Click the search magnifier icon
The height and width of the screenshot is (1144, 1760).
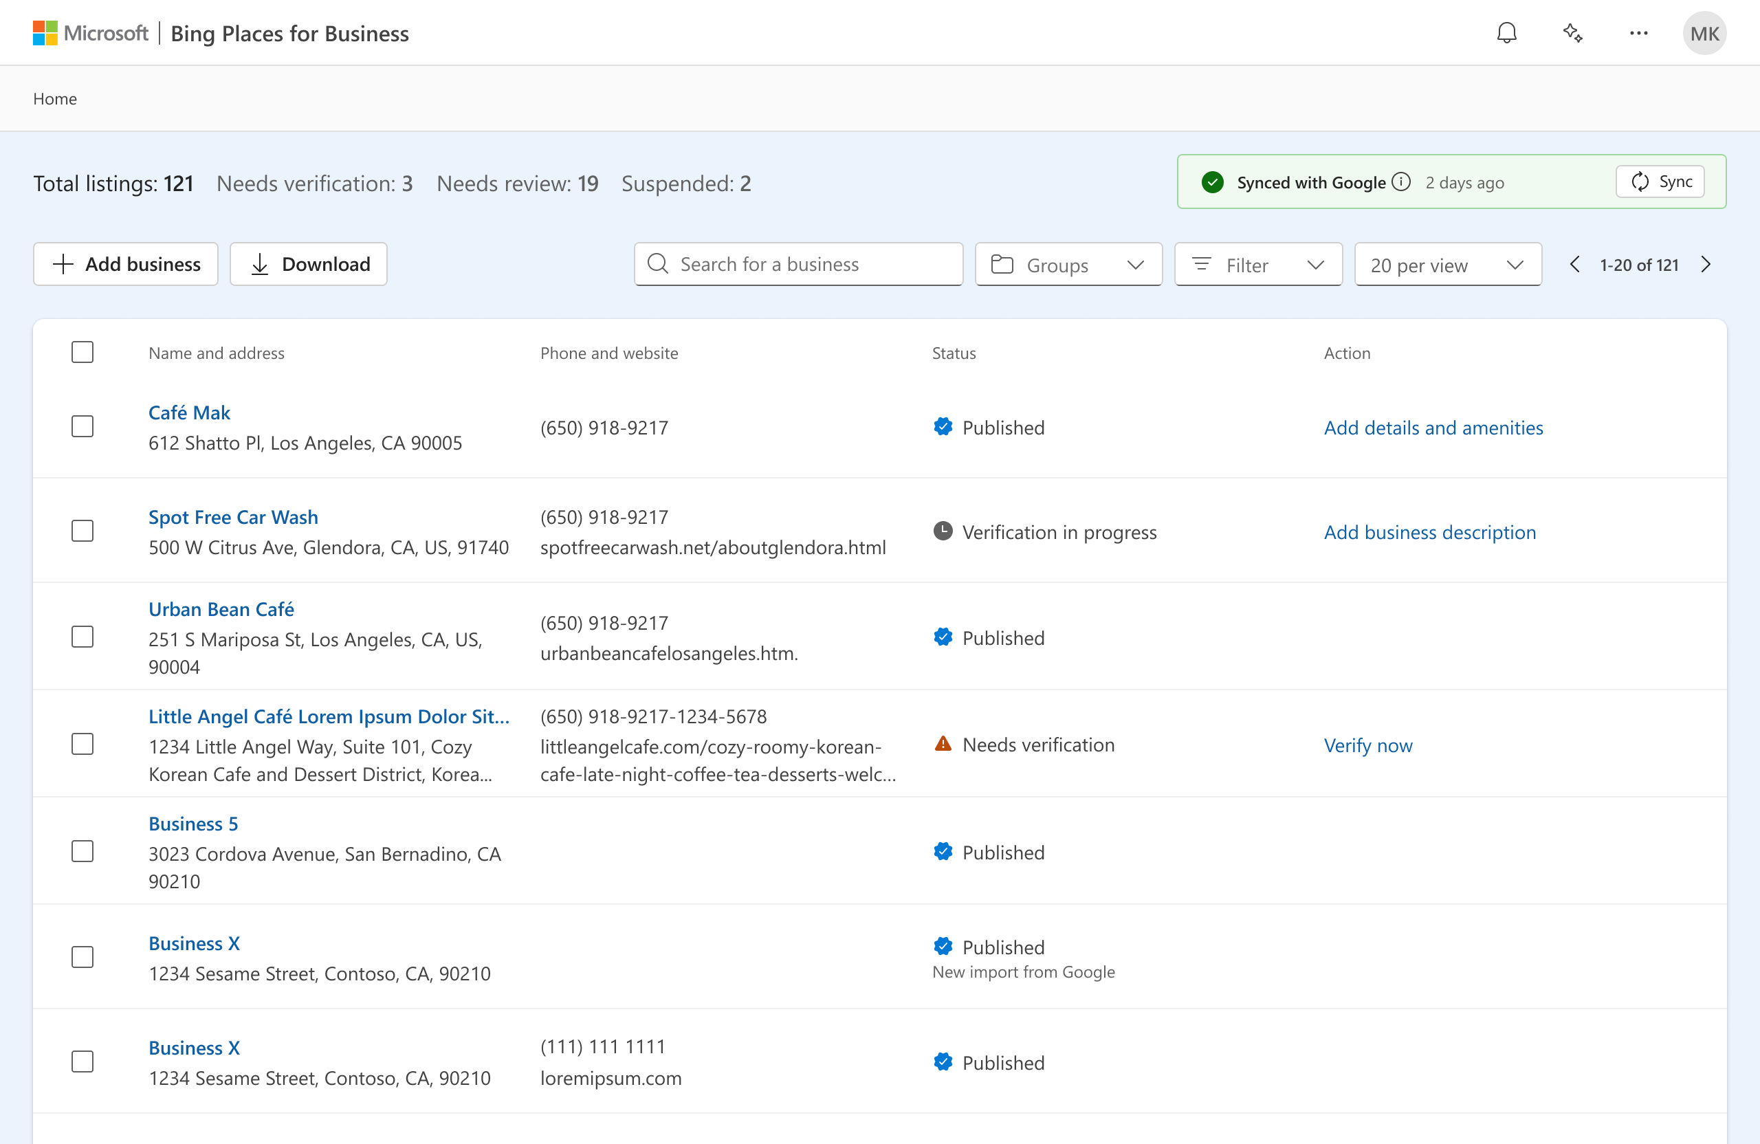click(657, 264)
